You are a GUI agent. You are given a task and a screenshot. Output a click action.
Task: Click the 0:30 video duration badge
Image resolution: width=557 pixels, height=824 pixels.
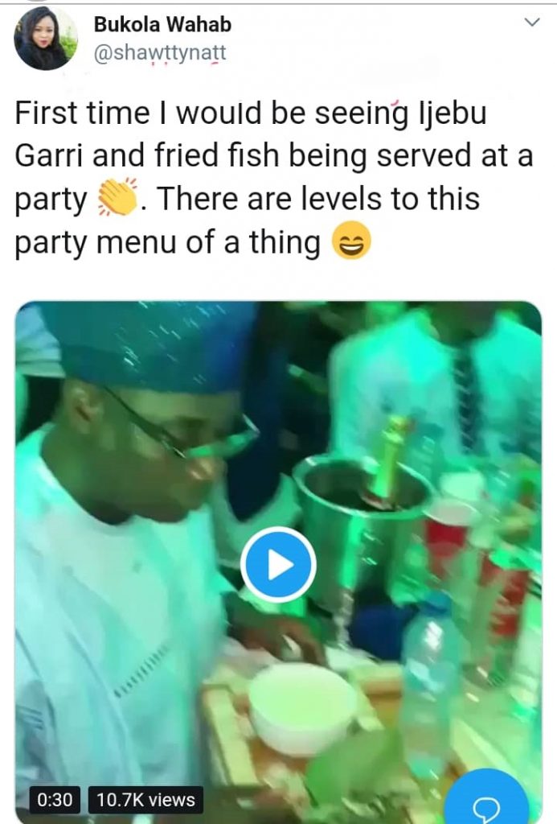(x=55, y=800)
